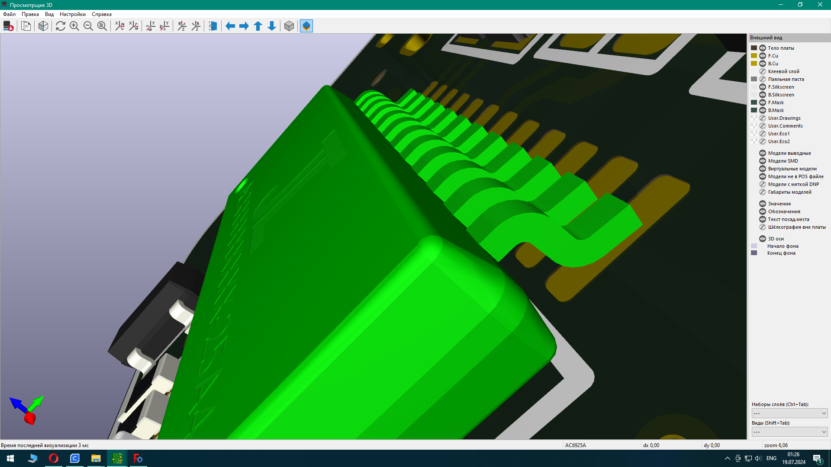Copy 3D image to clipboard icon

[26, 26]
